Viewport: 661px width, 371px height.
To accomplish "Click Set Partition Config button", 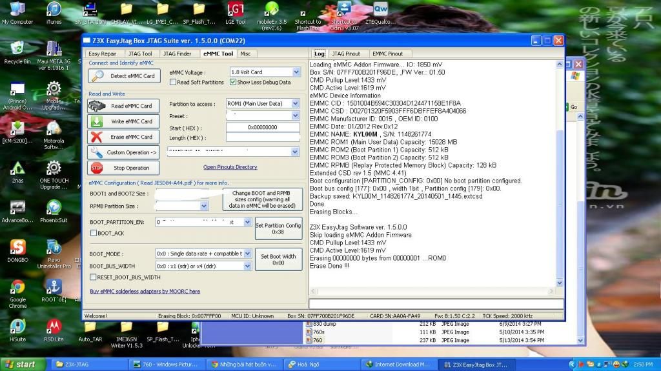I will 278,229.
